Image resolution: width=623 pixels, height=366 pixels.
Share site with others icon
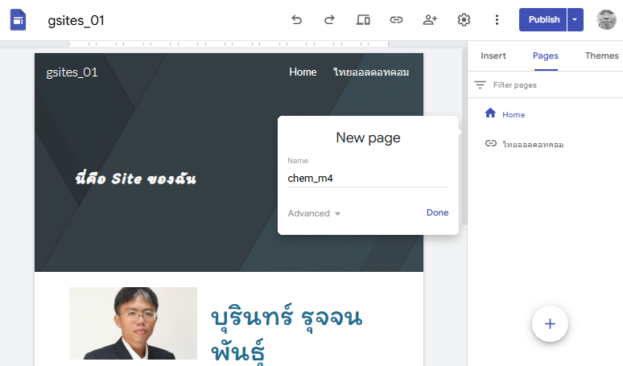[x=430, y=20]
